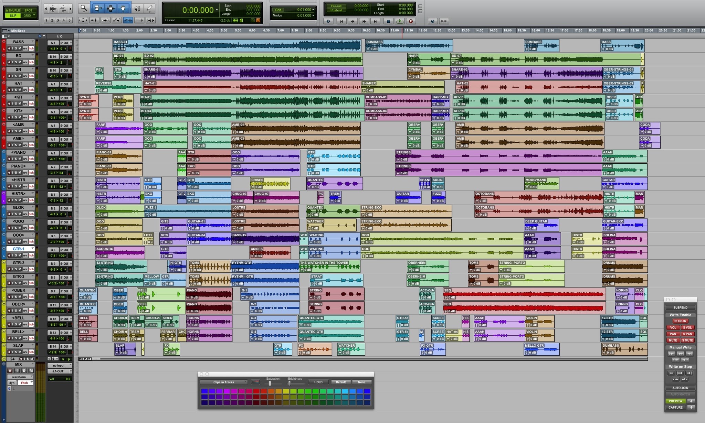Click zoom preset button 3
Viewport: 705px width, 423px height.
click(58, 20)
